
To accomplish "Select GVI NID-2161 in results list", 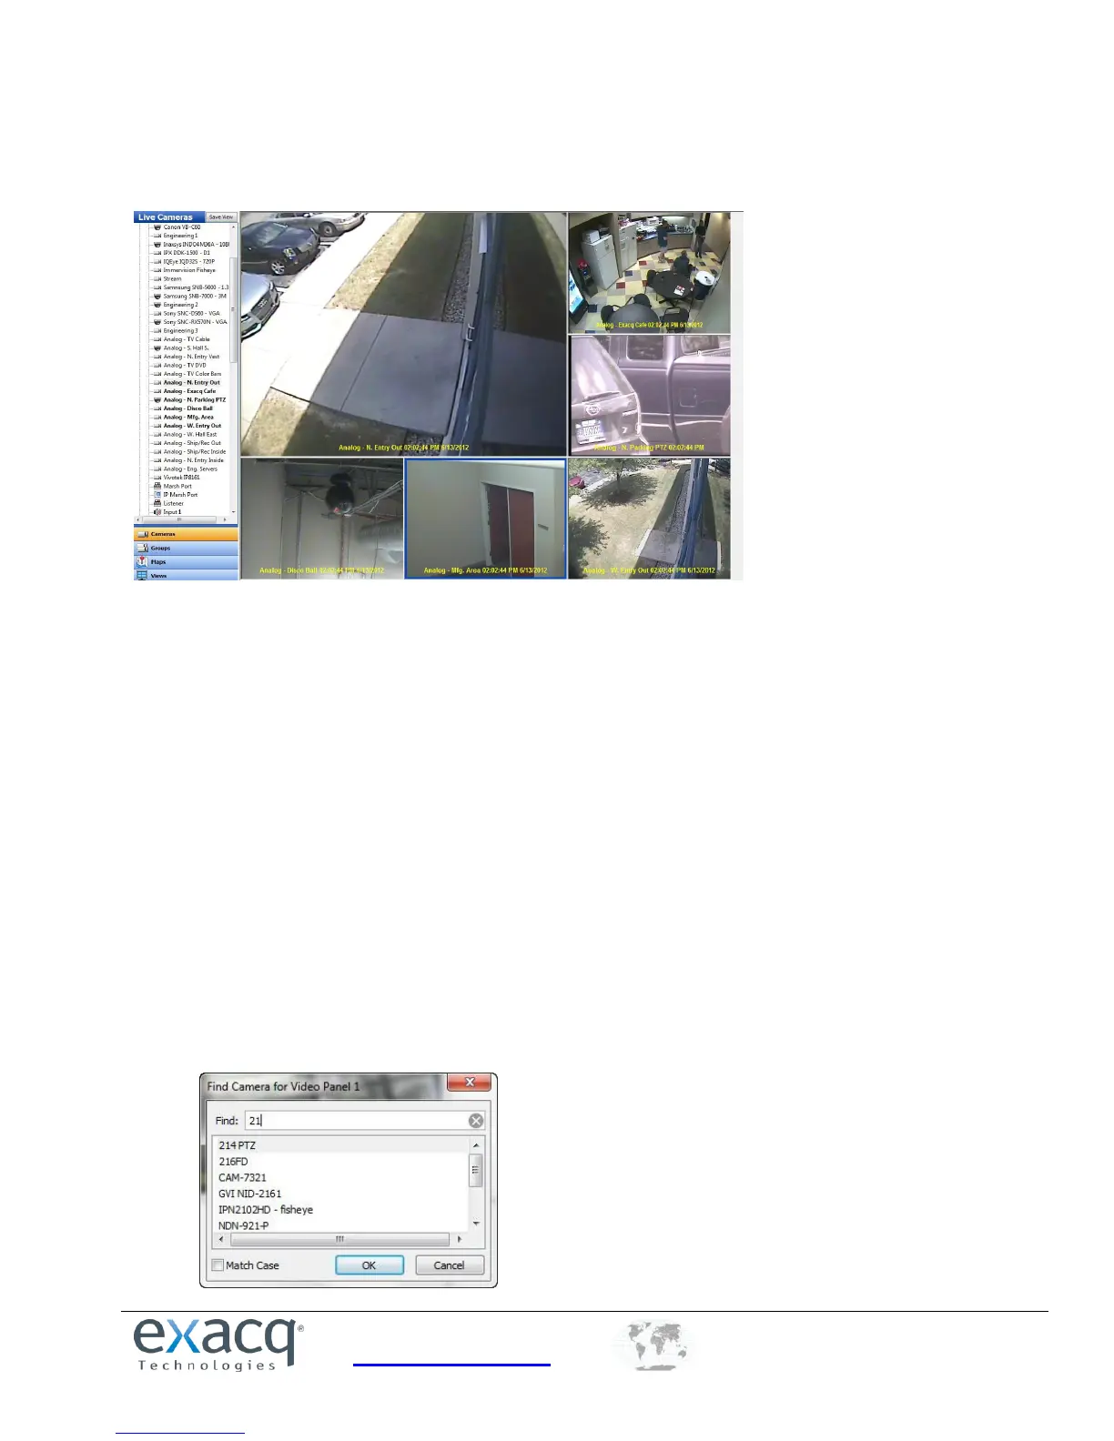I will click(341, 1194).
